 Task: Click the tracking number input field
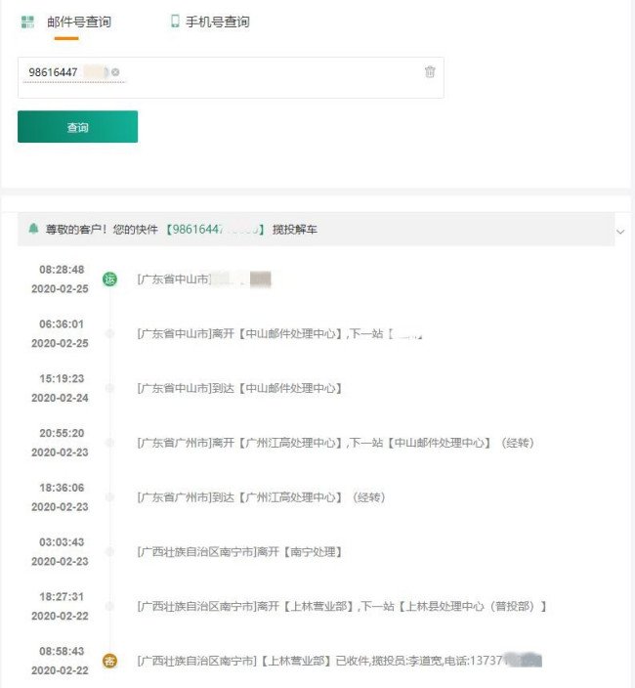pos(231,77)
